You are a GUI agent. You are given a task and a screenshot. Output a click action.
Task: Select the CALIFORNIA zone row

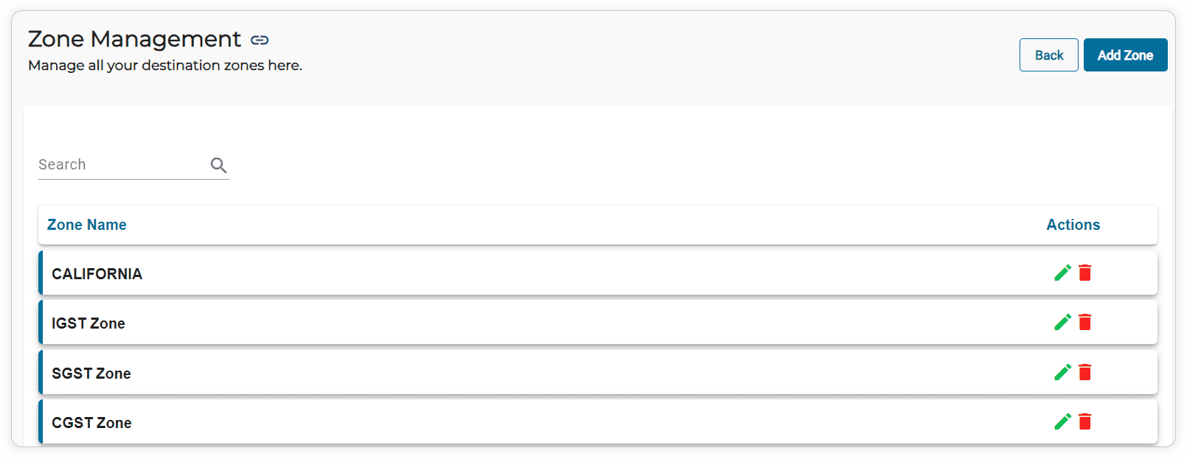pos(97,274)
